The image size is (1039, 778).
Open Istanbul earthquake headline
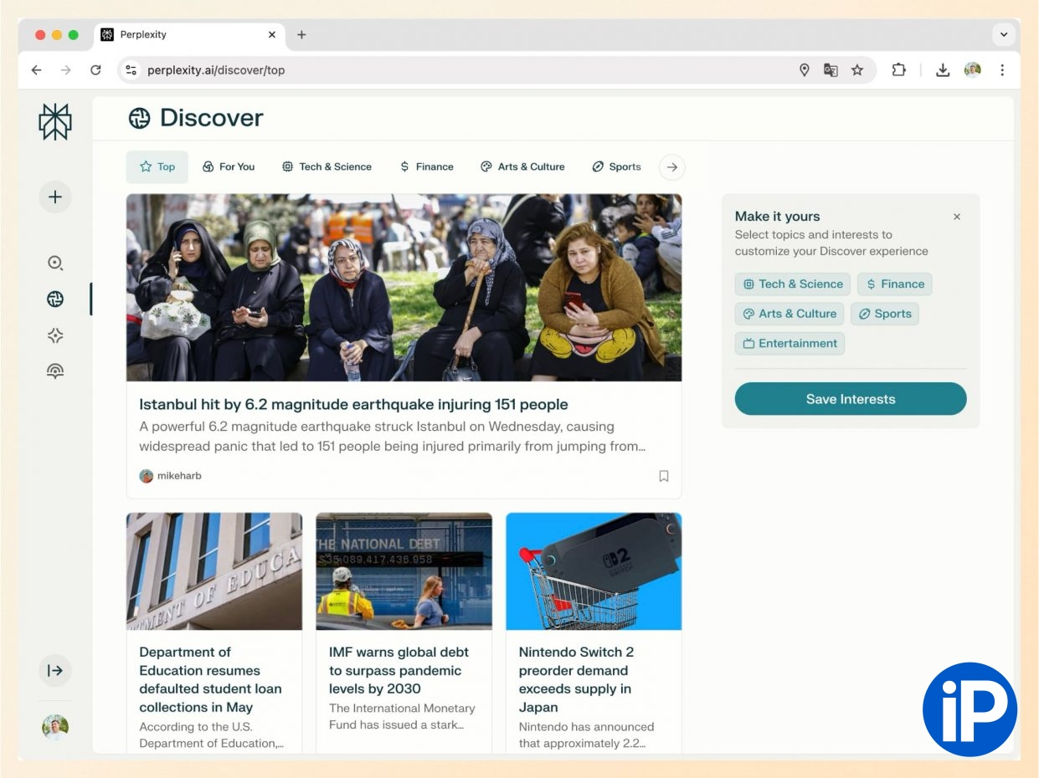coord(353,404)
